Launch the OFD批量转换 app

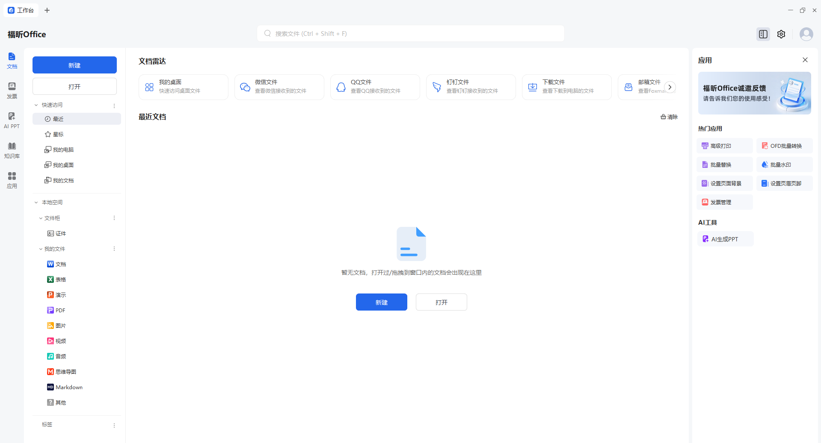tap(784, 146)
